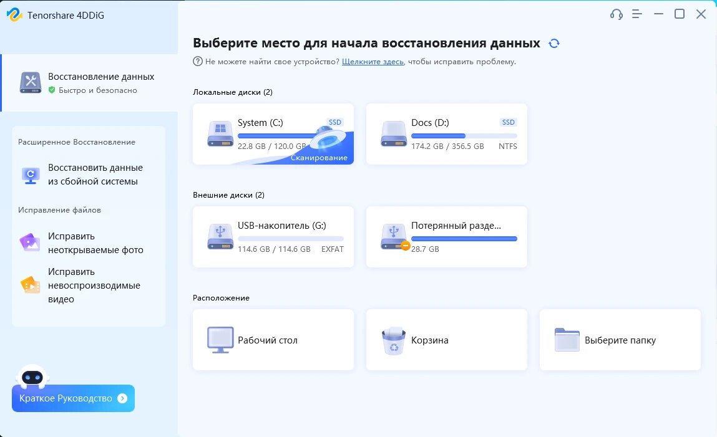Click Сканирование on System (C:) card
Viewport: 717px width, 437px height.
319,158
